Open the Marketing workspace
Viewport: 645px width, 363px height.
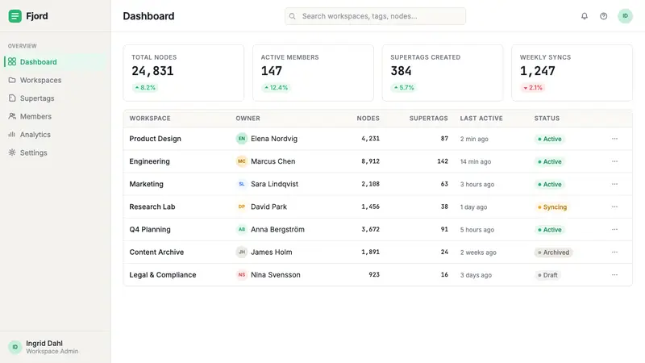[x=146, y=184]
